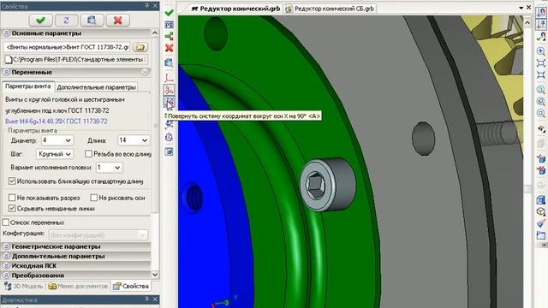Screen dimensions: 548x308
Task: Click the L-shaped coordinate system icon
Action: tap(170, 78)
